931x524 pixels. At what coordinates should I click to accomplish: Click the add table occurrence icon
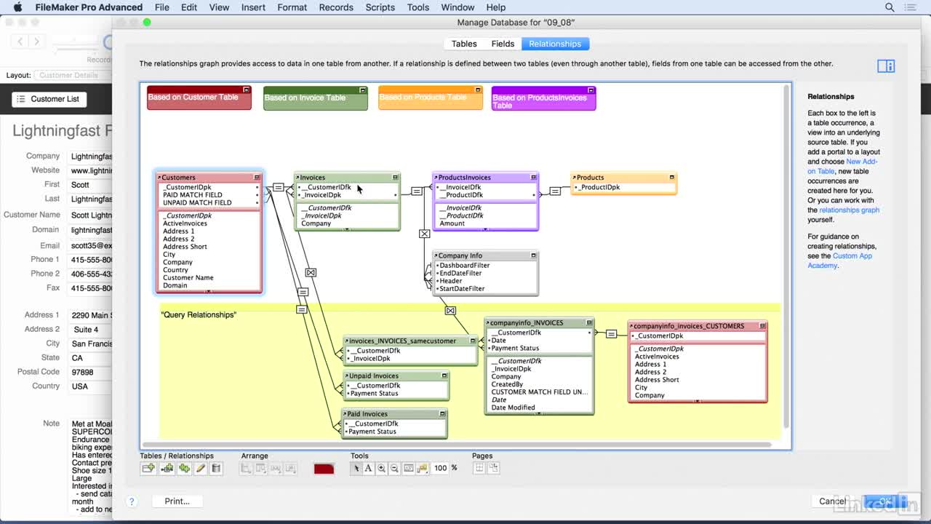148,469
